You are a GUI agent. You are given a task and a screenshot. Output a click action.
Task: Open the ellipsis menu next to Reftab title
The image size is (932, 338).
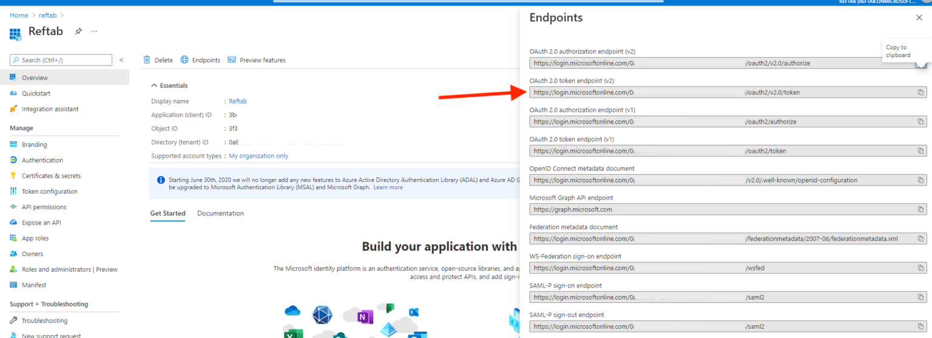coord(94,32)
